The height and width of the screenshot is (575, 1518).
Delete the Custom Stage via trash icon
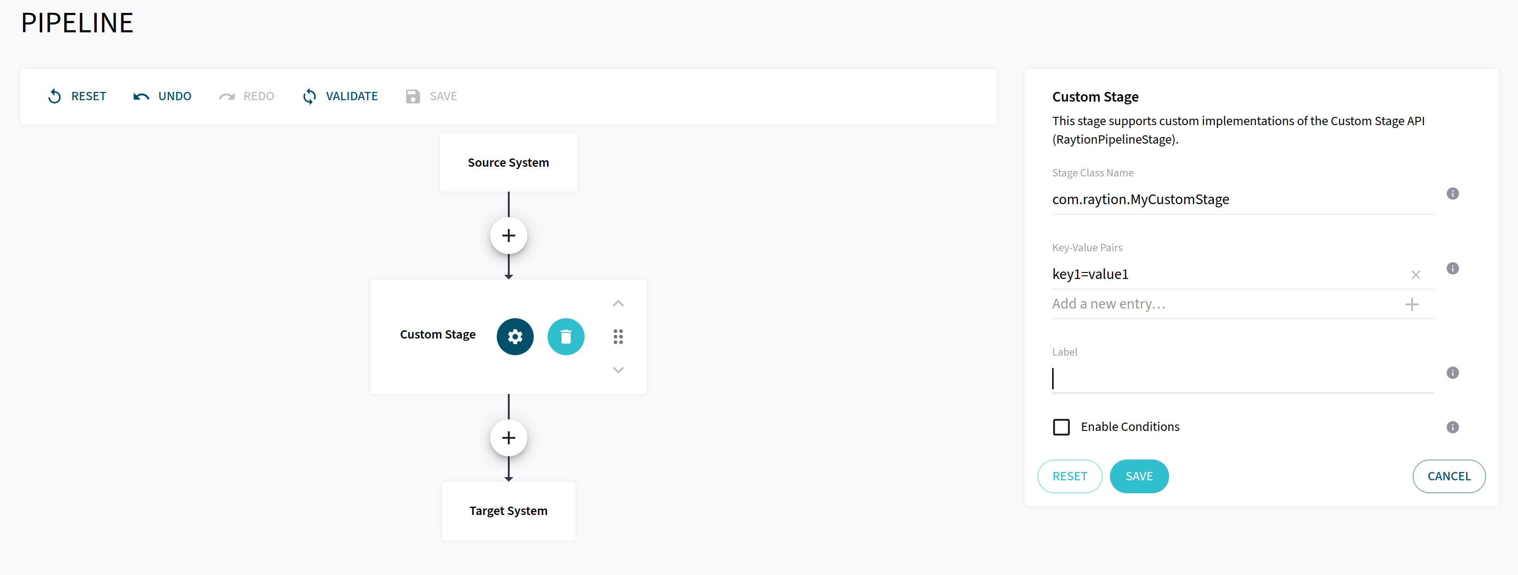click(x=566, y=336)
